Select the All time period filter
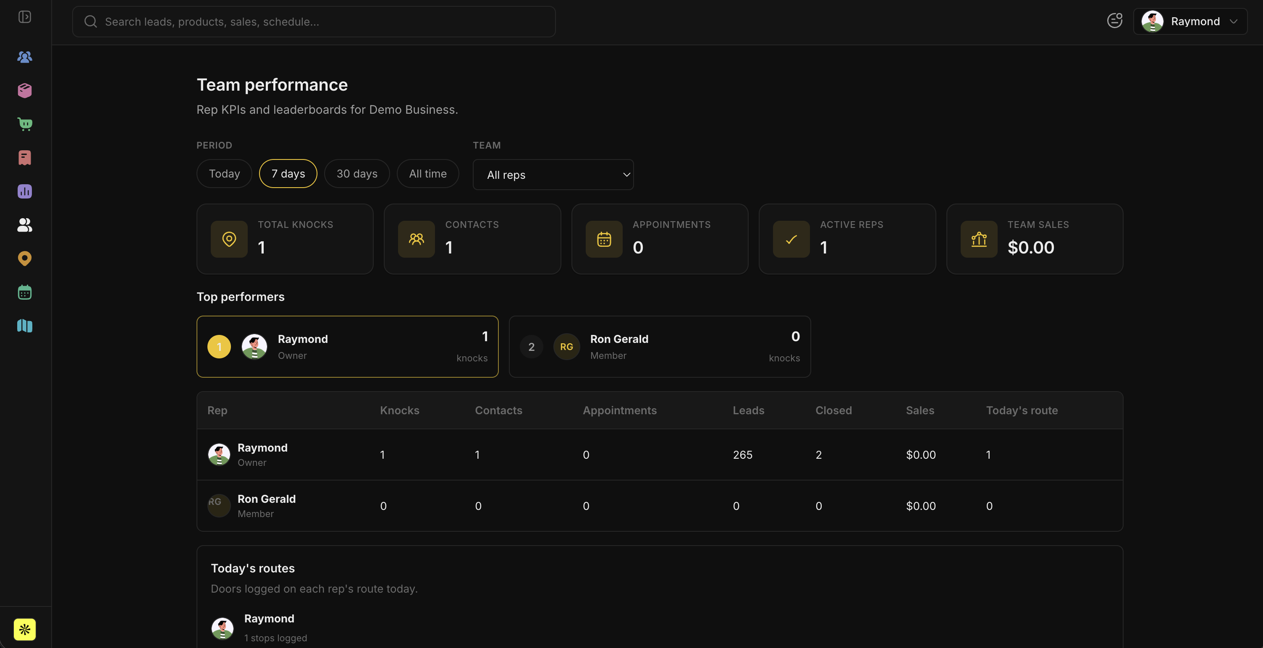1263x648 pixels. click(x=428, y=173)
